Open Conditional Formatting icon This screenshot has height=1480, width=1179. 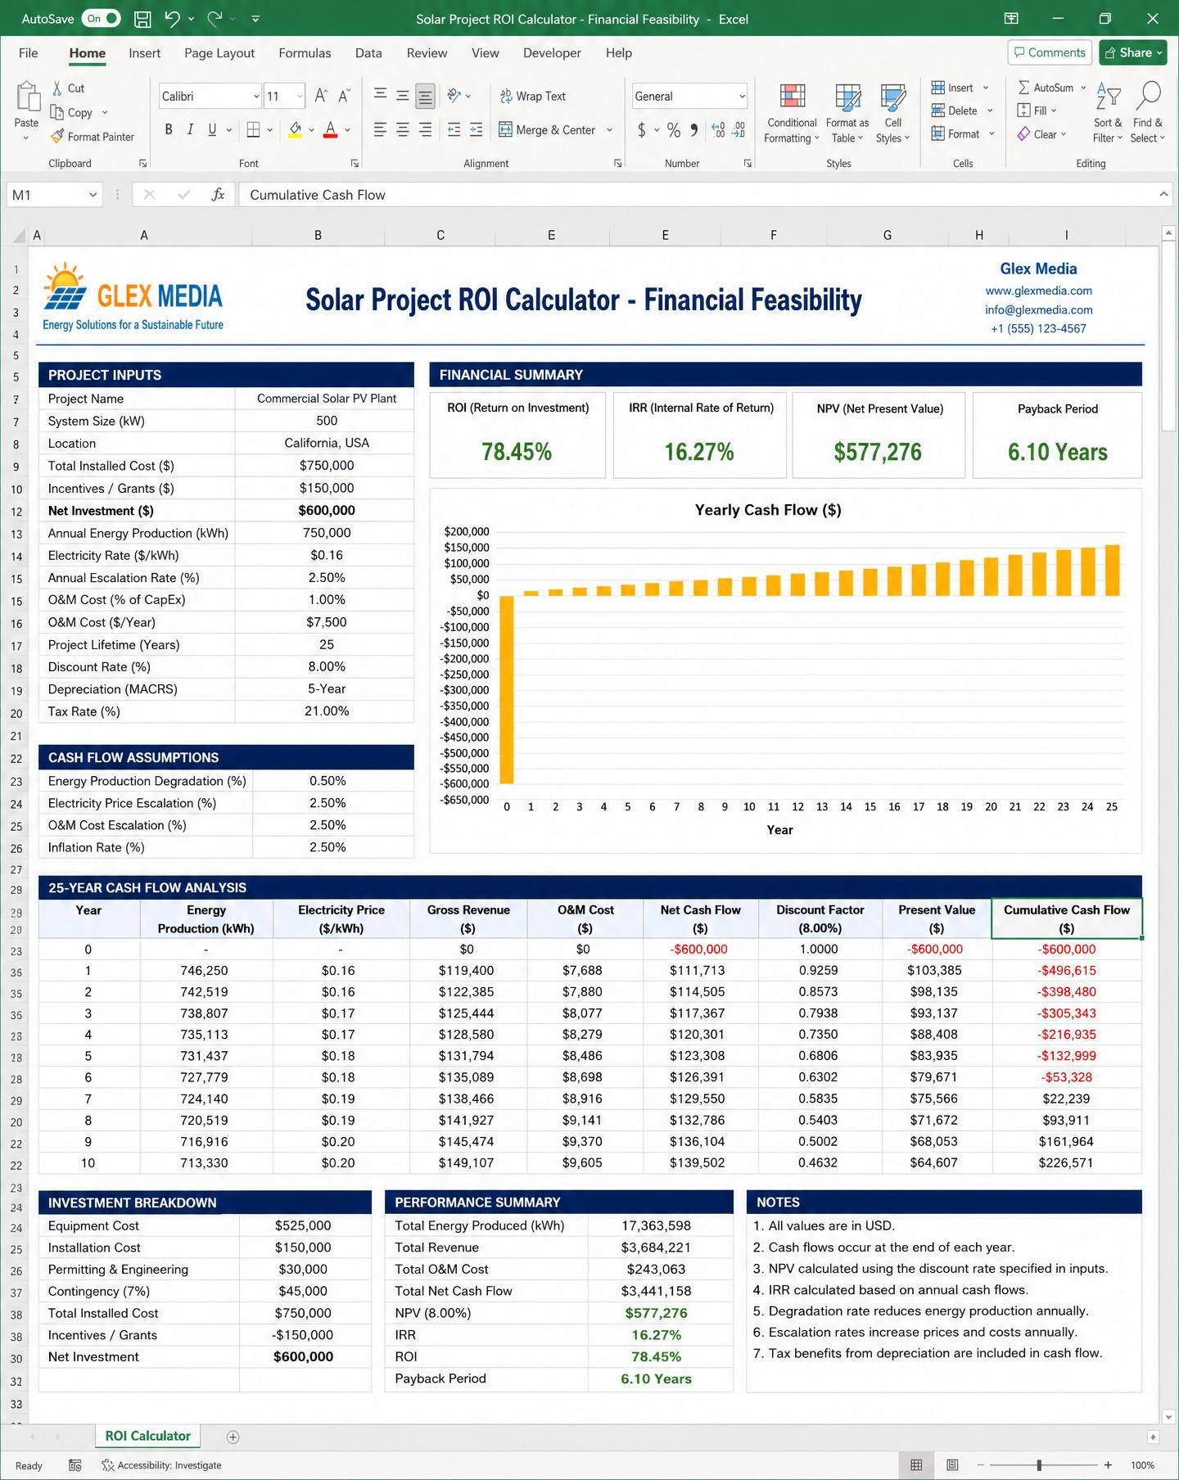pos(792,97)
